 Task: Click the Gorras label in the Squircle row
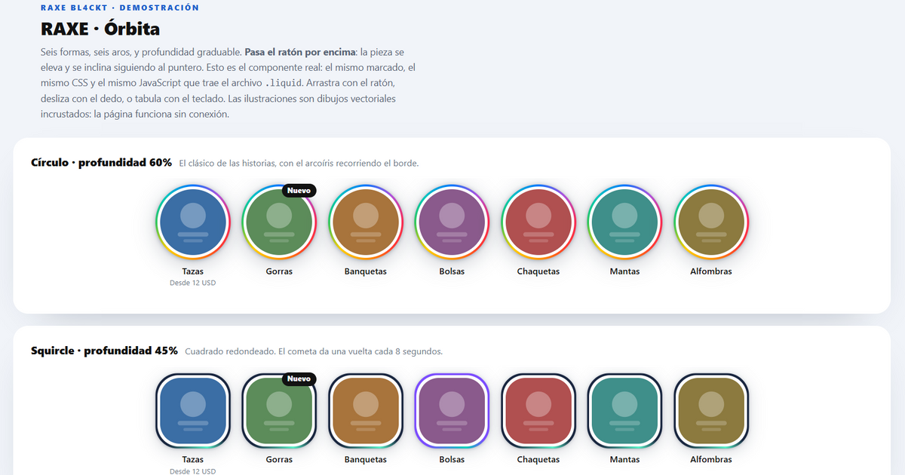(279, 460)
